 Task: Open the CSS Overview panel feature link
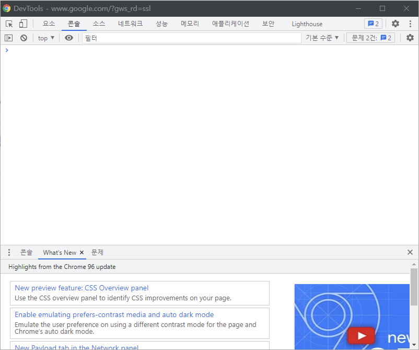82,288
